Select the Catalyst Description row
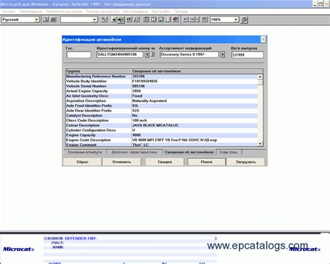The width and height of the screenshot is (330, 264). click(162, 116)
